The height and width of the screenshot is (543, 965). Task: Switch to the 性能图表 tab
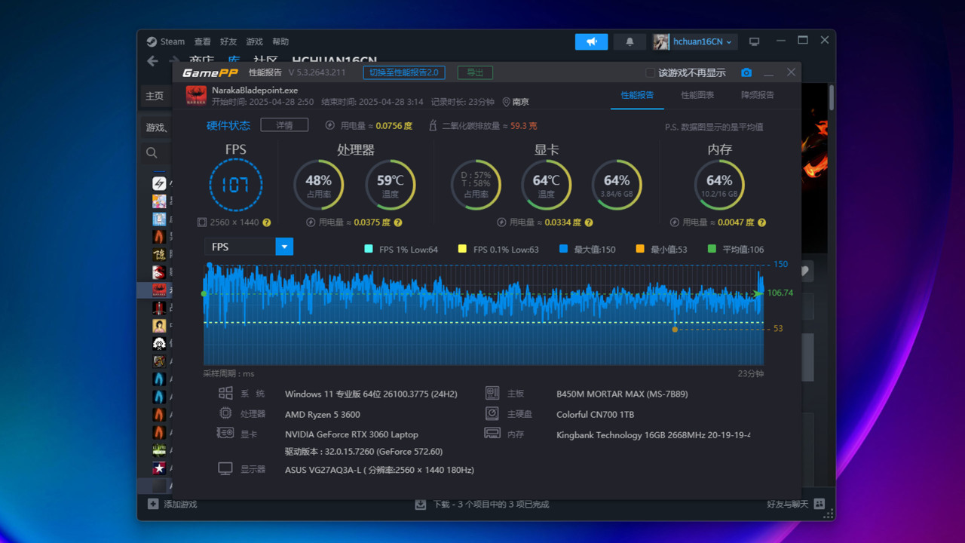[x=697, y=95]
